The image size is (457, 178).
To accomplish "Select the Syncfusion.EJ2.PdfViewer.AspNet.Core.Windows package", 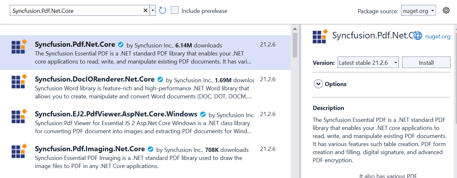I will pyautogui.click(x=116, y=114).
